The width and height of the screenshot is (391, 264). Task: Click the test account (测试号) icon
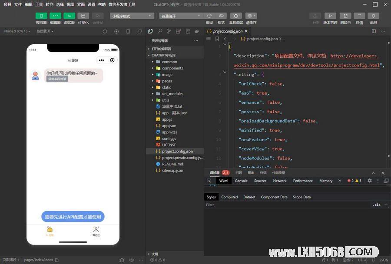[x=346, y=16]
